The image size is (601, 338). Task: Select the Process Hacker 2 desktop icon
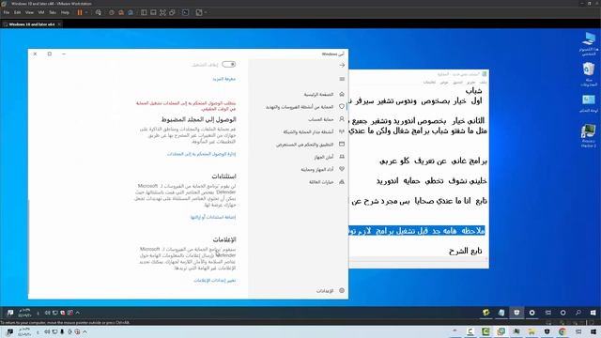coord(589,135)
